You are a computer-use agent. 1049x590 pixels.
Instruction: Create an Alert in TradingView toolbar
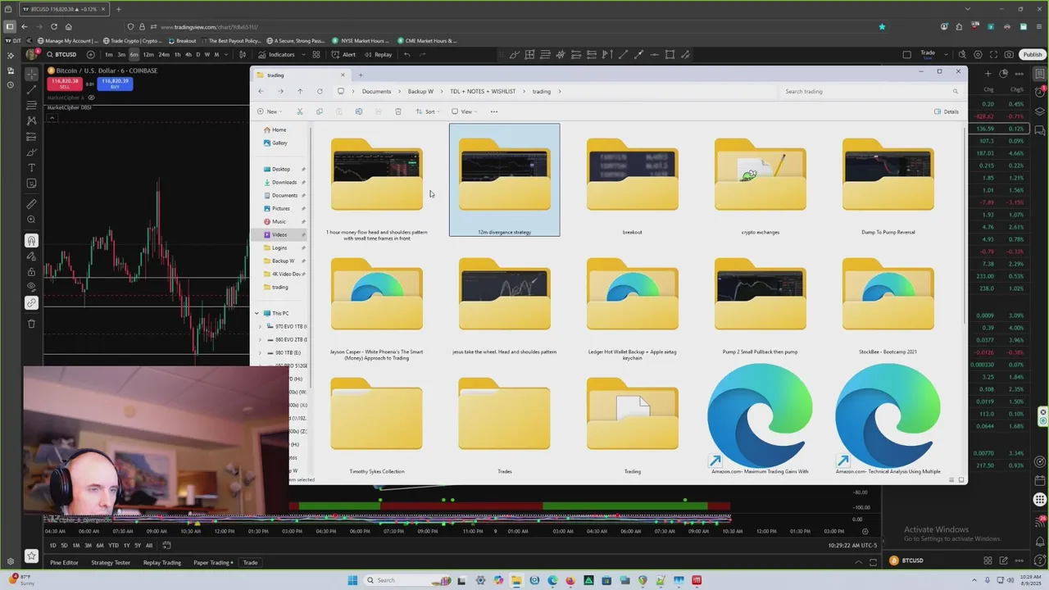[344, 55]
